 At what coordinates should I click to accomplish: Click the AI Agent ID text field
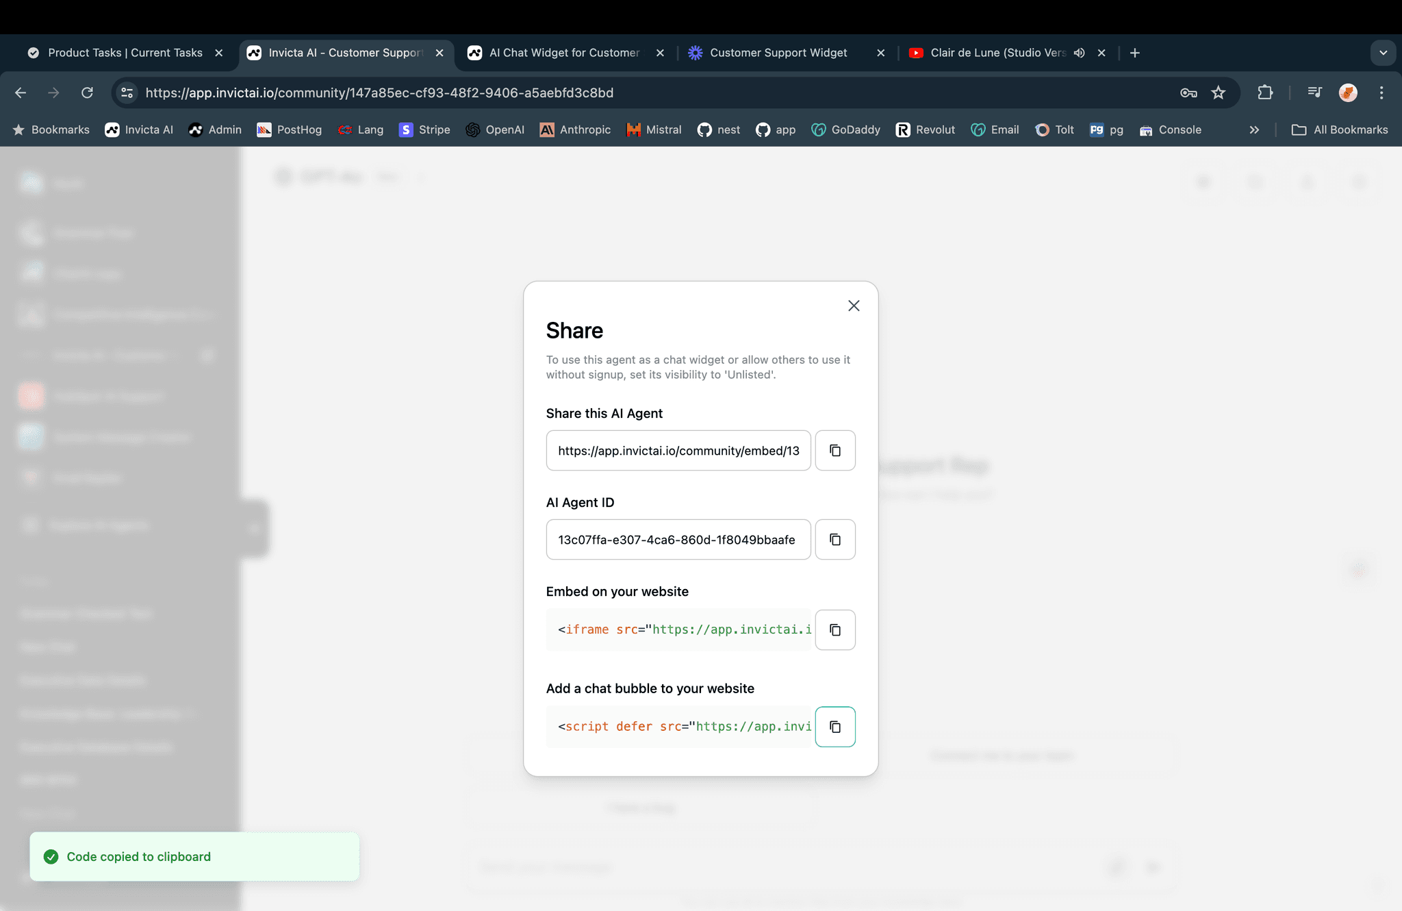678,540
